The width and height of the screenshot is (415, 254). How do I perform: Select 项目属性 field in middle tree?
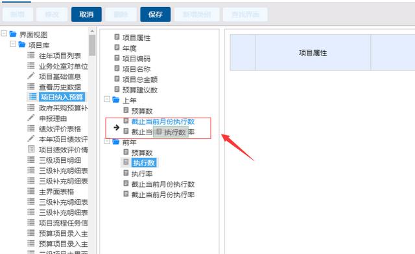click(x=136, y=37)
